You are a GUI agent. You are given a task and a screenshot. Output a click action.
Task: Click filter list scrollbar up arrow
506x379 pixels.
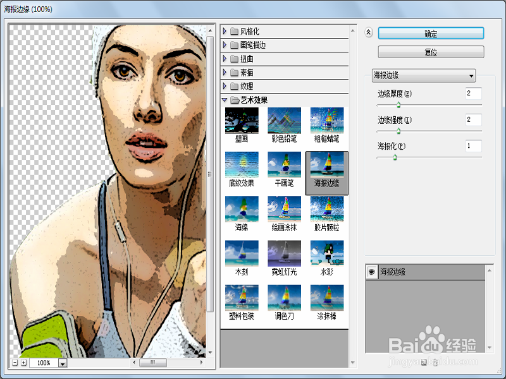pyautogui.click(x=353, y=31)
